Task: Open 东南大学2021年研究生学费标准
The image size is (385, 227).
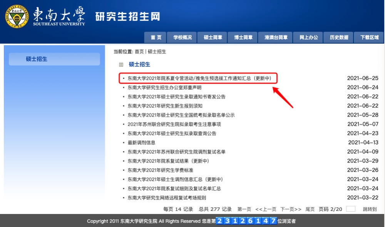Action: tap(160, 170)
